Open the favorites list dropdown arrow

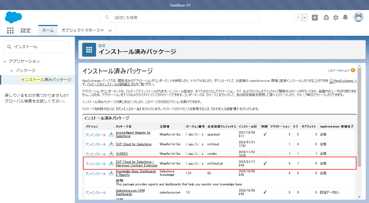[x=305, y=17]
